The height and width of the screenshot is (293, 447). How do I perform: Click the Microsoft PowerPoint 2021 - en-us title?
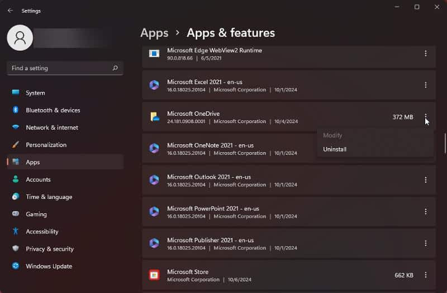click(213, 208)
